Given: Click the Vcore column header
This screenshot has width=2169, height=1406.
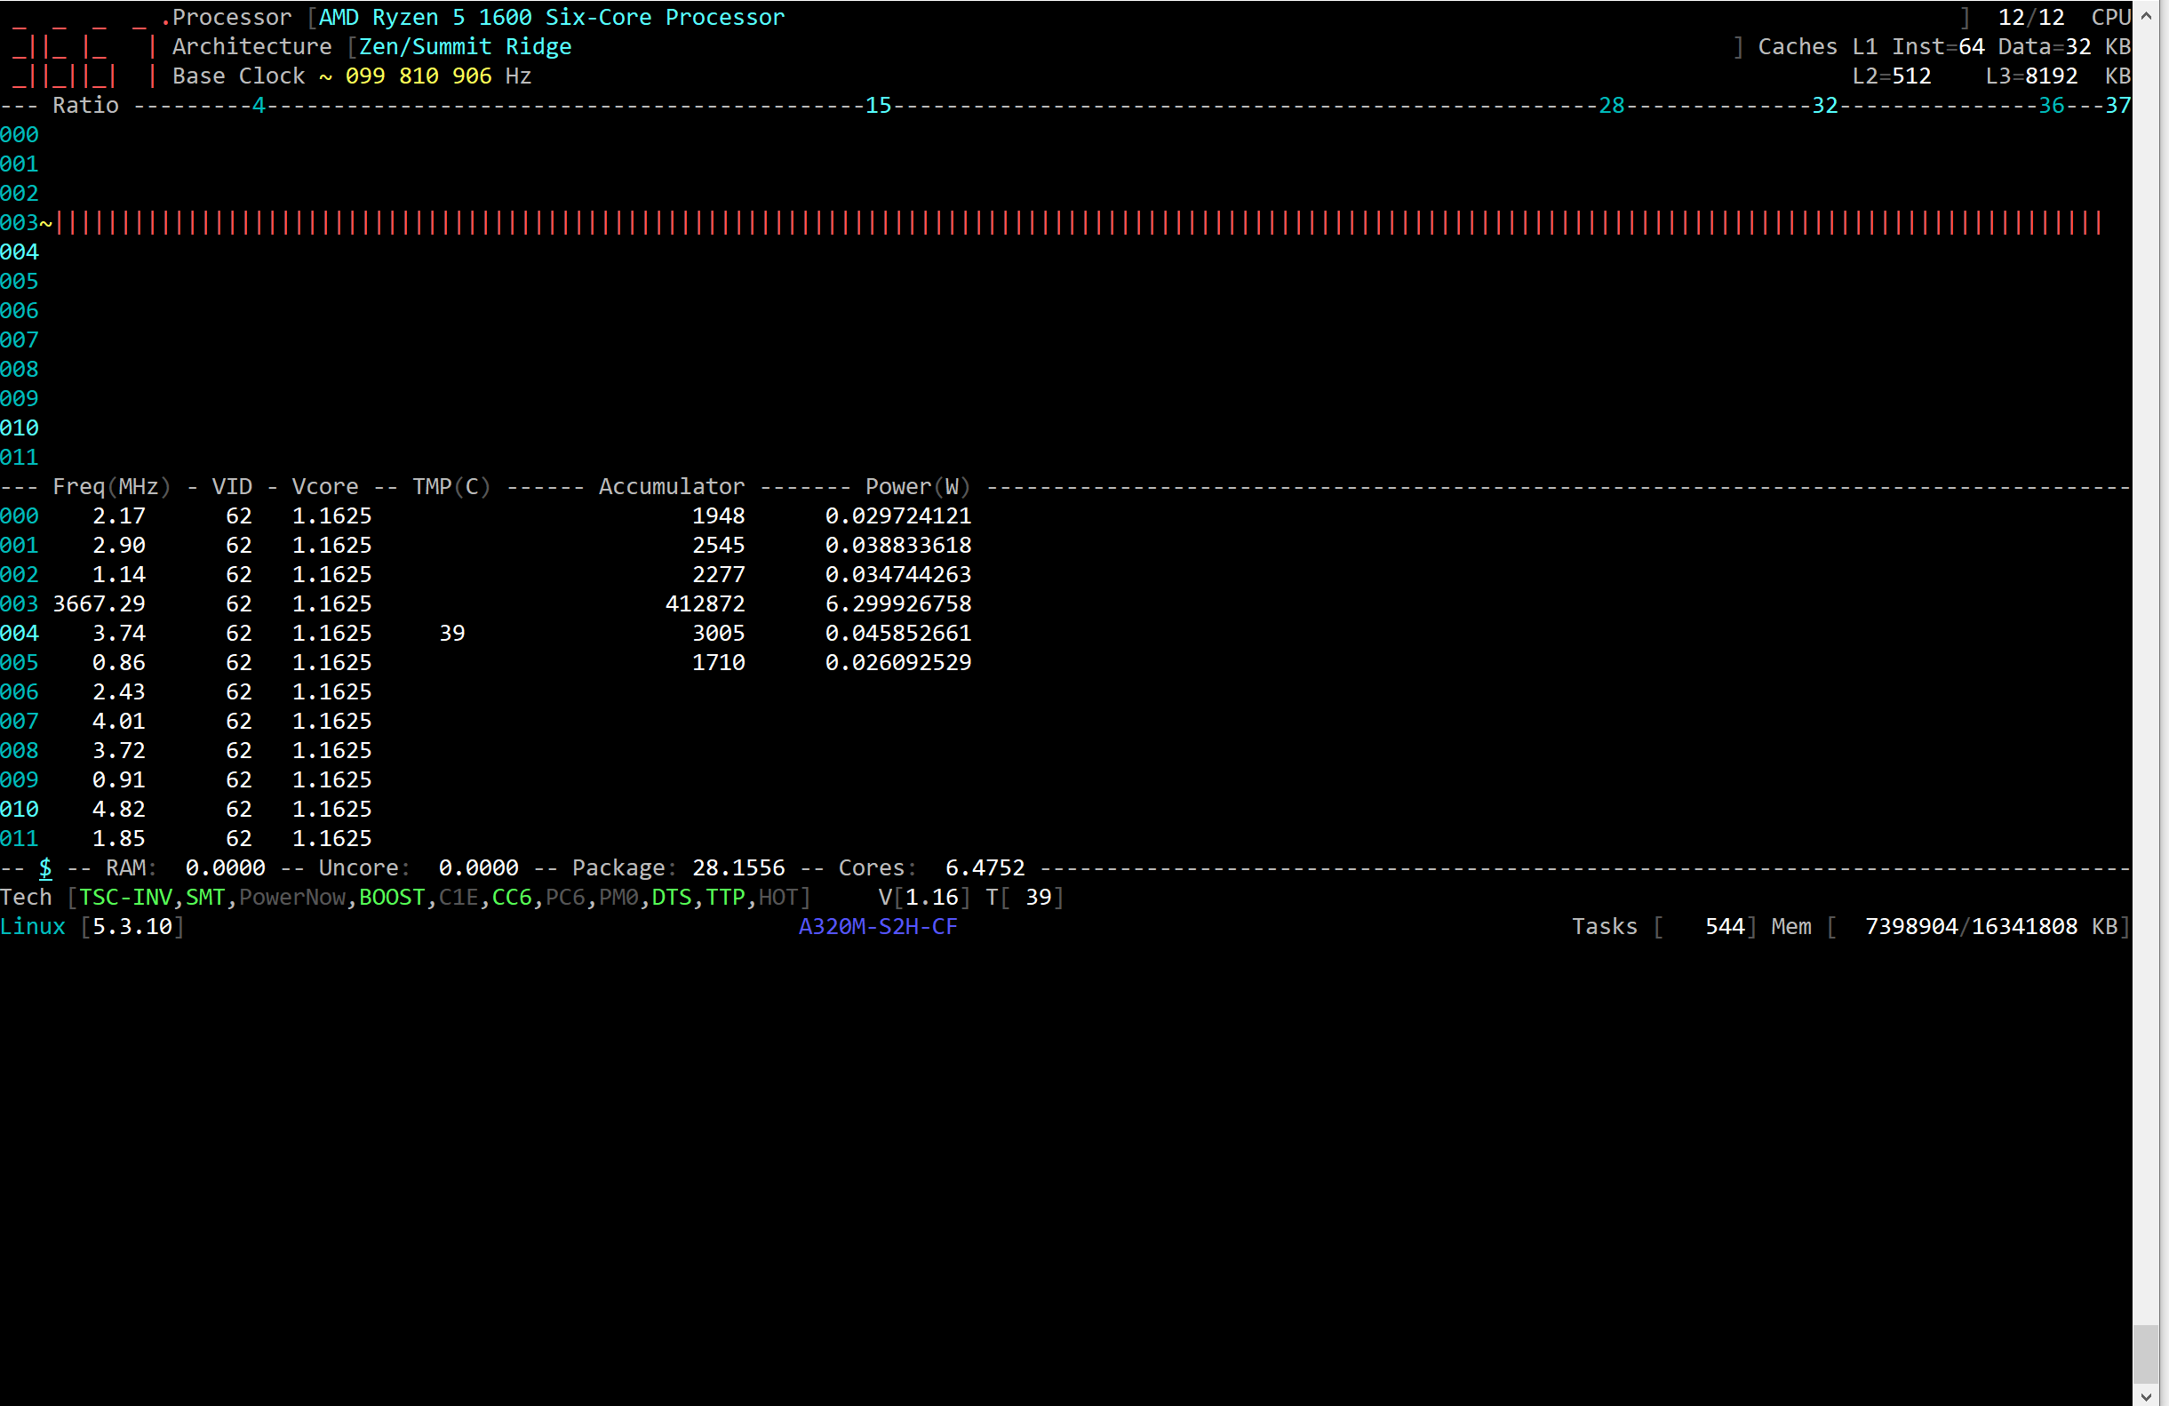Looking at the screenshot, I should pos(324,487).
